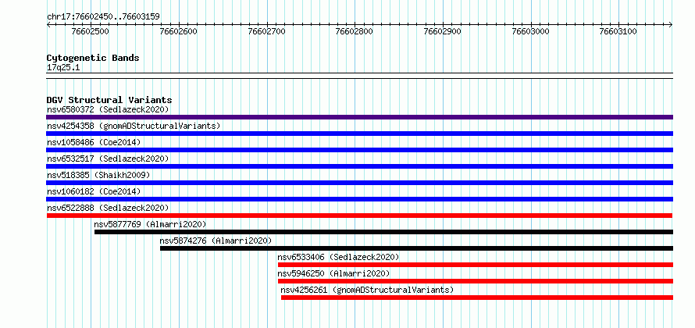Click the red bar under nsv5946250
This screenshot has width=695, height=328.
[x=476, y=281]
